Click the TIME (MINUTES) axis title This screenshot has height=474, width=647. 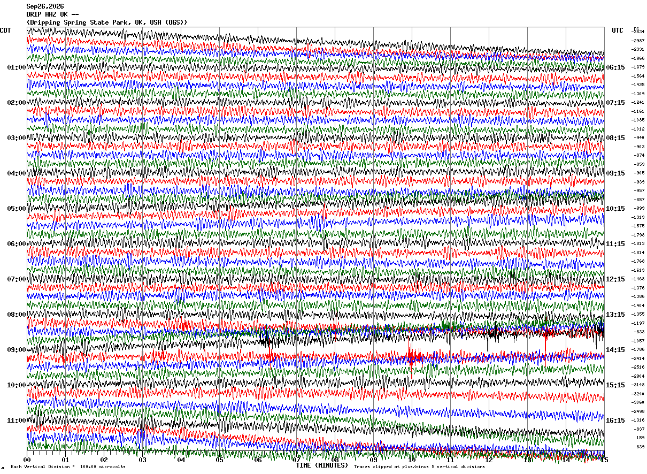click(322, 465)
